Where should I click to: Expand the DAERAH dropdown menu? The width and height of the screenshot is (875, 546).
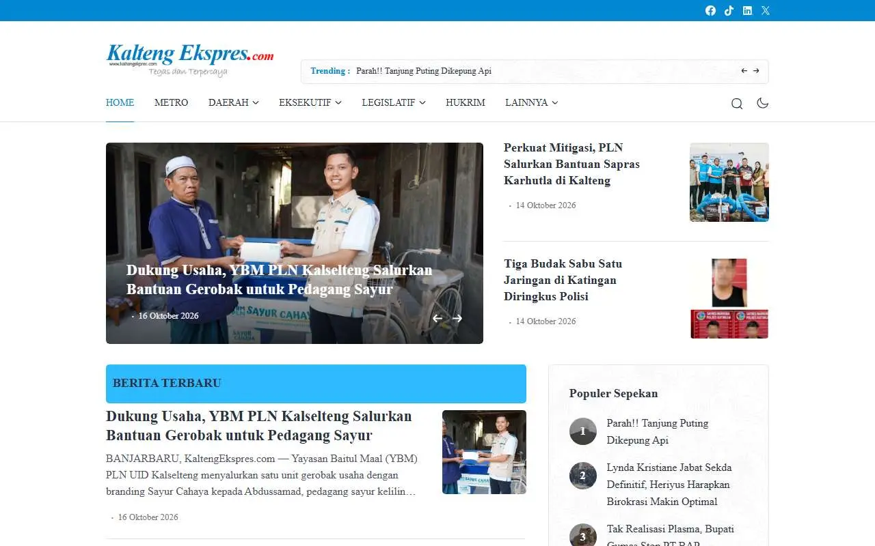(234, 102)
